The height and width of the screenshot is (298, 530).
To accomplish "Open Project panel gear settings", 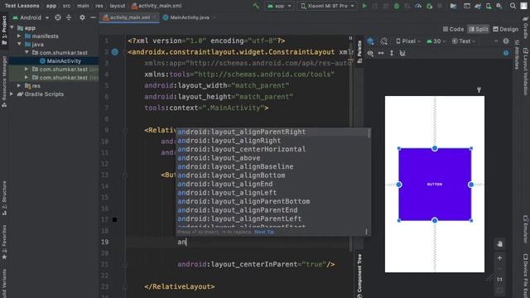I will tap(82, 17).
